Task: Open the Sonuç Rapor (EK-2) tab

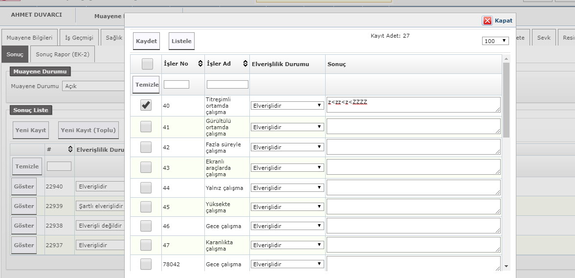Action: pos(63,54)
